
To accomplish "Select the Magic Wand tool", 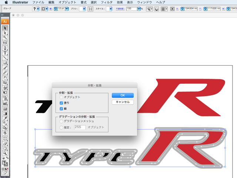I will click(x=5, y=37).
